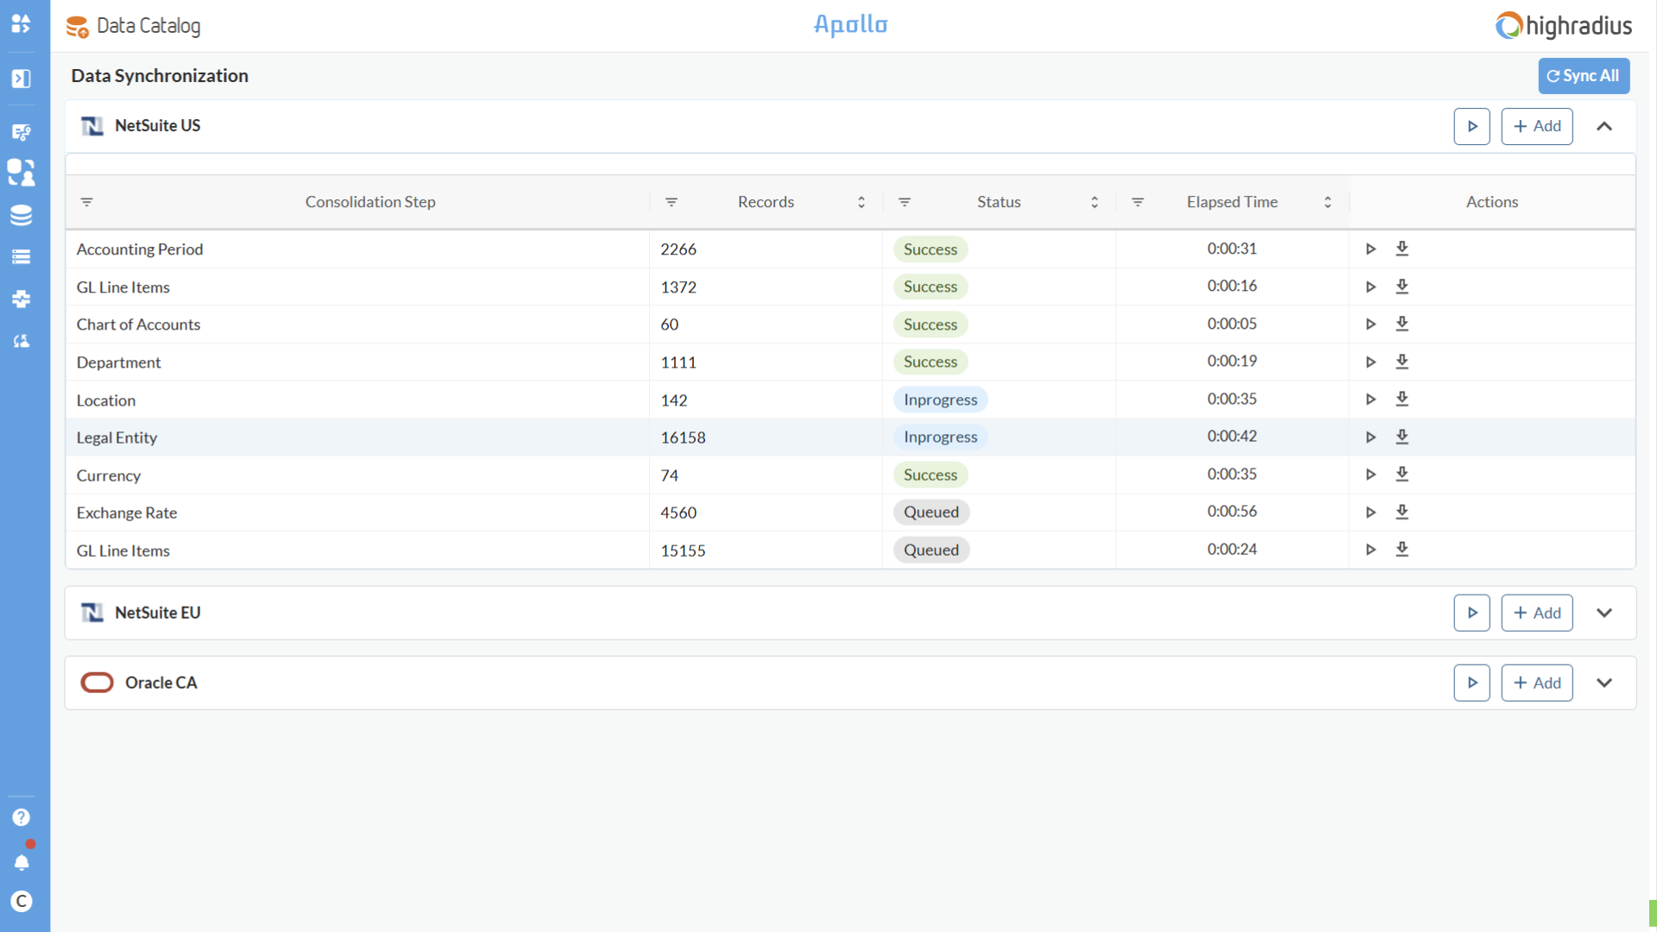Add a step to Oracle CA
The height and width of the screenshot is (932, 1657).
pos(1537,683)
